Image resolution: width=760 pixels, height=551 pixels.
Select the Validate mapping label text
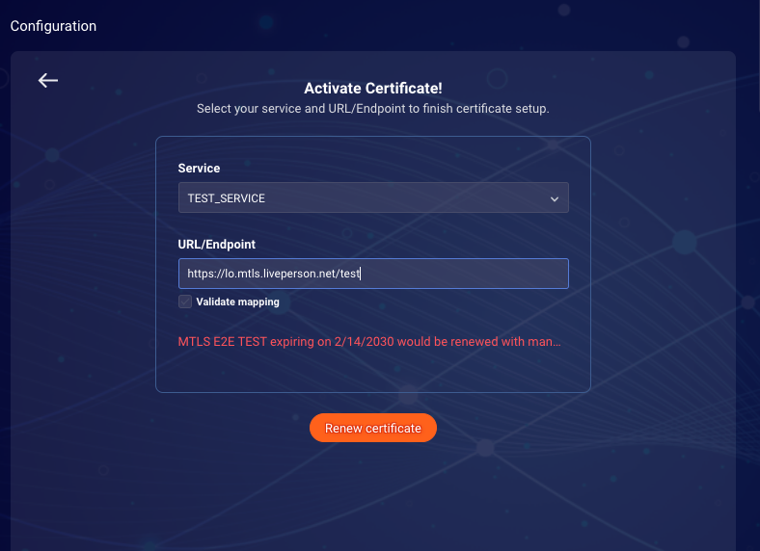click(x=237, y=302)
